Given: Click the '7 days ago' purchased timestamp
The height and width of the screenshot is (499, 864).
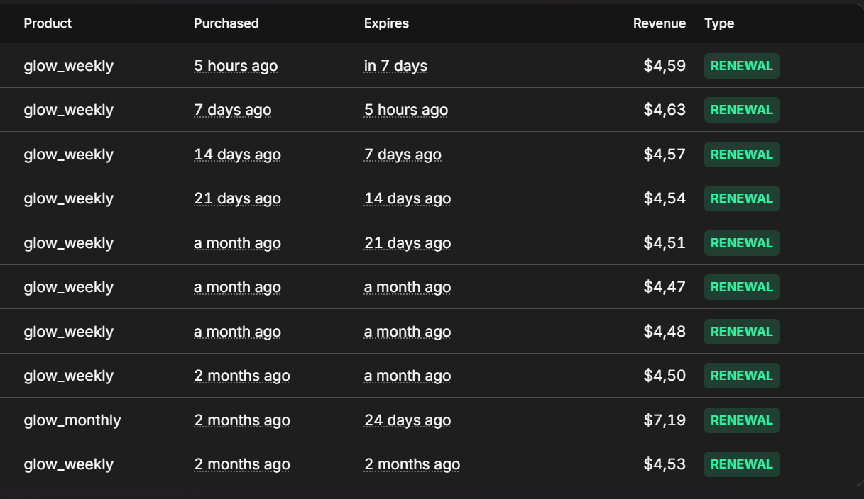Looking at the screenshot, I should pyautogui.click(x=232, y=110).
